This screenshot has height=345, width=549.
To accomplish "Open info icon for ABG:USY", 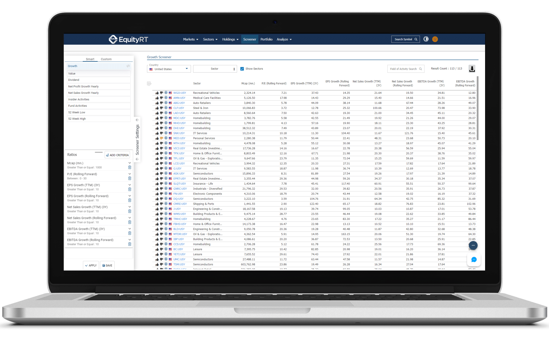I will 166,103.
